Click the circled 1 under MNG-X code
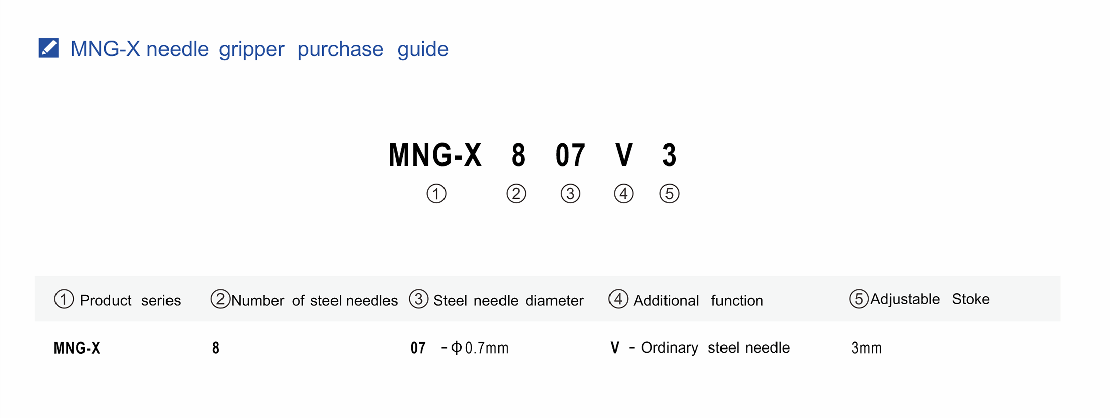1110x418 pixels. [436, 194]
